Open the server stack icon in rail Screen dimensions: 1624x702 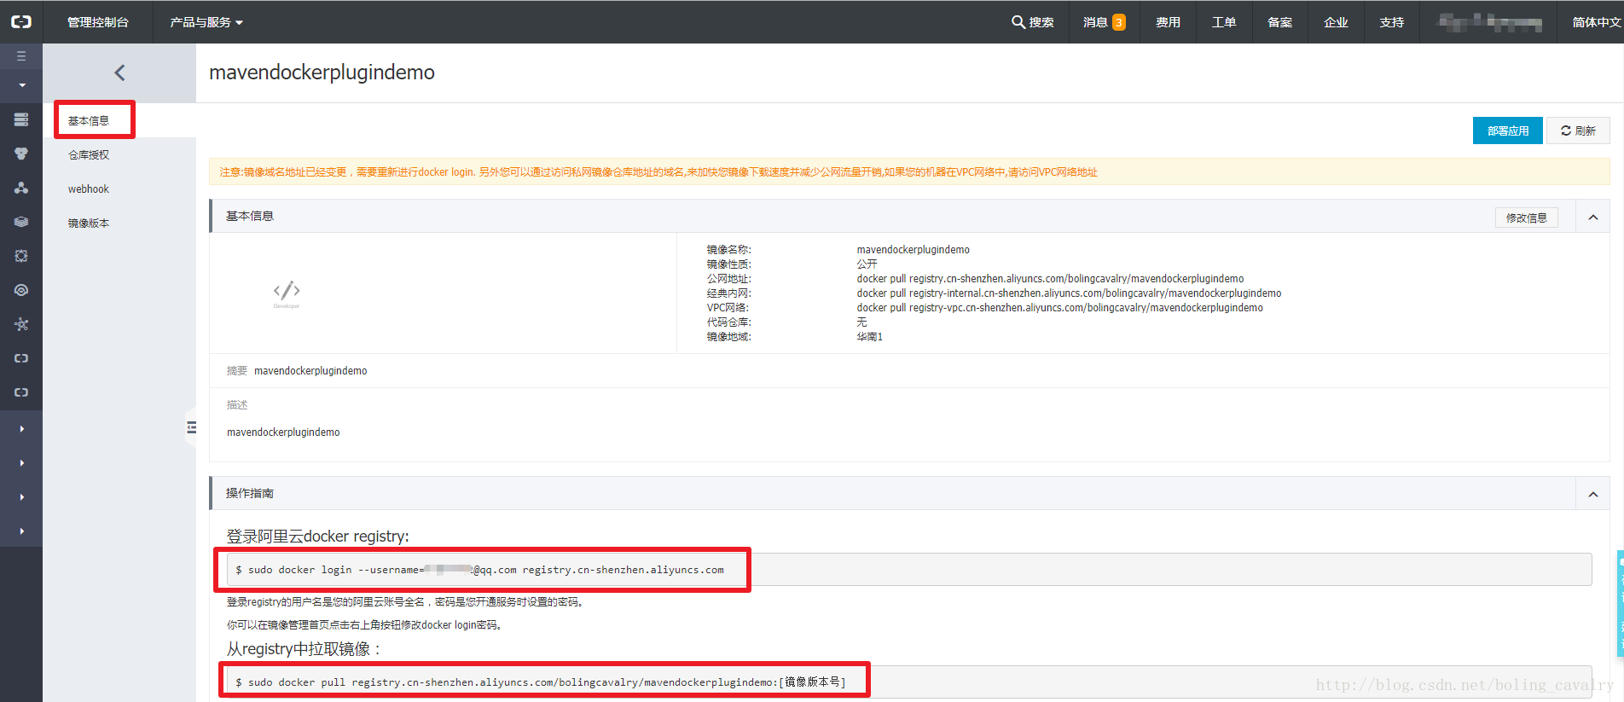click(x=21, y=119)
